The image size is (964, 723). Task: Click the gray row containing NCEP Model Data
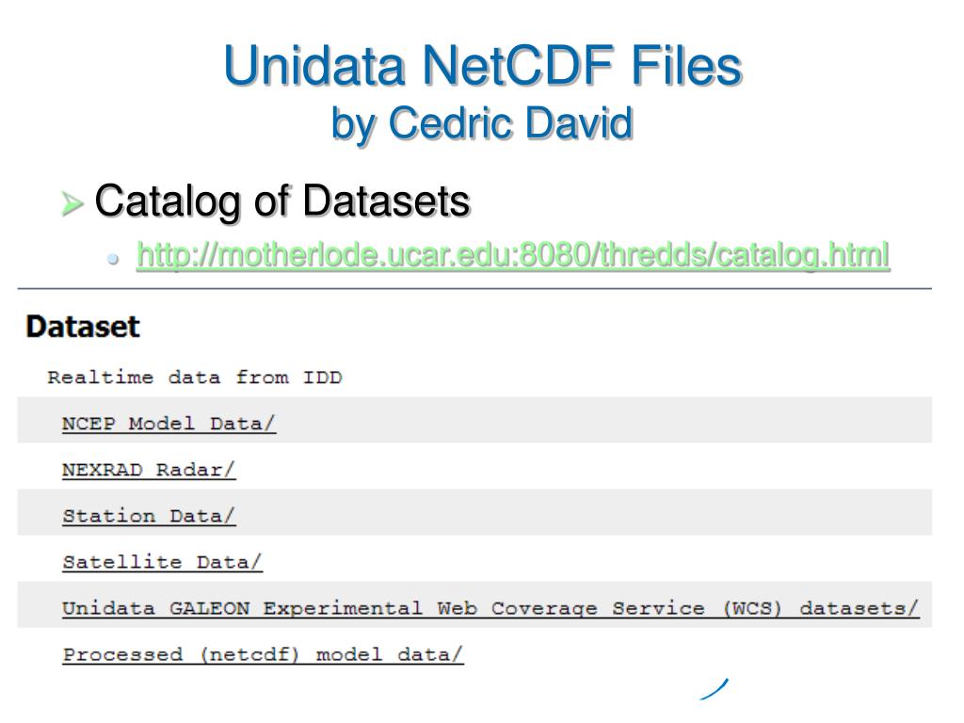click(x=474, y=420)
